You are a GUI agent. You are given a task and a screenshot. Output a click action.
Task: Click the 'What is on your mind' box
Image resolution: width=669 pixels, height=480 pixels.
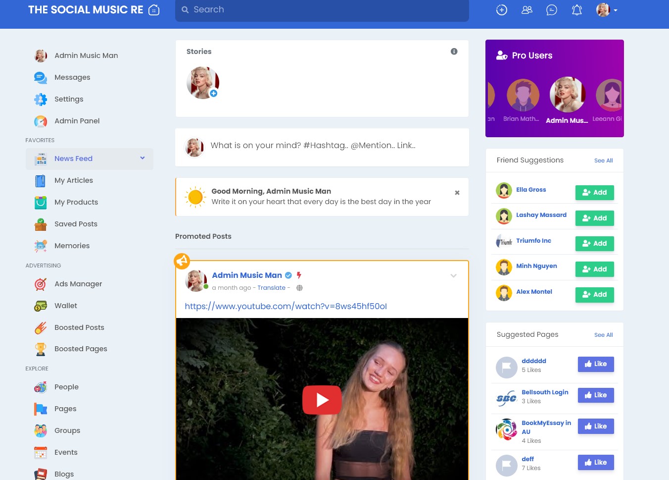tap(322, 146)
